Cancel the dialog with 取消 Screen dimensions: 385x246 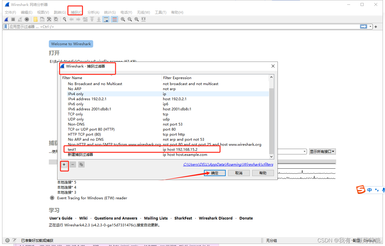tap(239, 173)
